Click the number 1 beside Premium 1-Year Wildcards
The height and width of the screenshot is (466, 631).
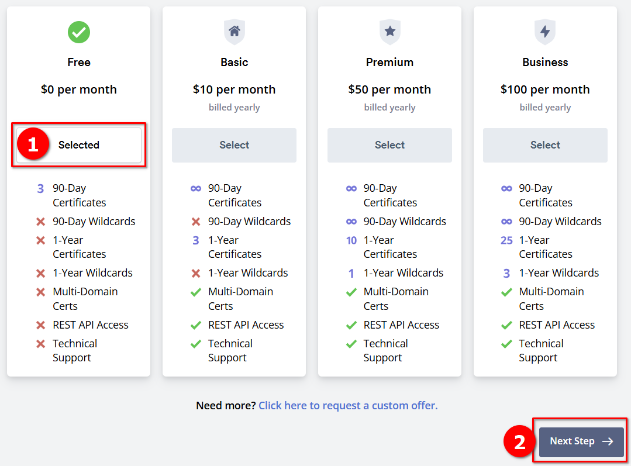[351, 274]
